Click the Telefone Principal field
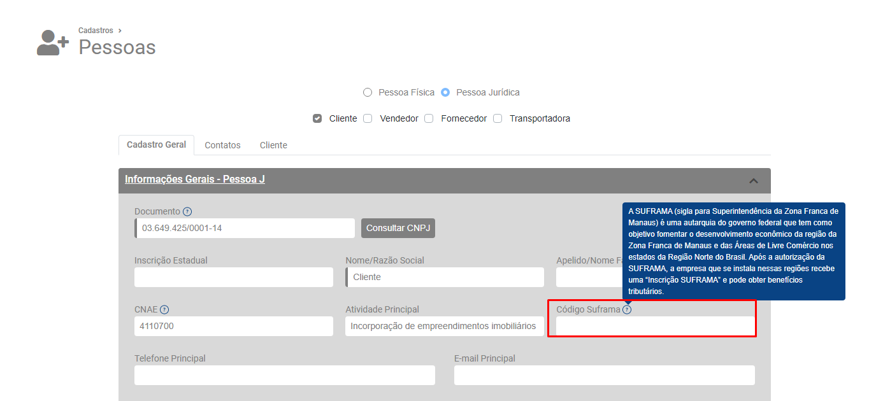 285,375
